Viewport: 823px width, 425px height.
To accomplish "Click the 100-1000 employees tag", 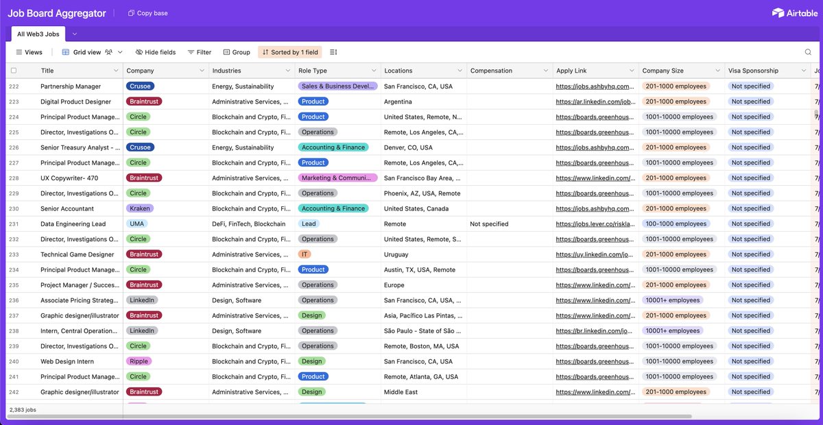I will (x=676, y=224).
